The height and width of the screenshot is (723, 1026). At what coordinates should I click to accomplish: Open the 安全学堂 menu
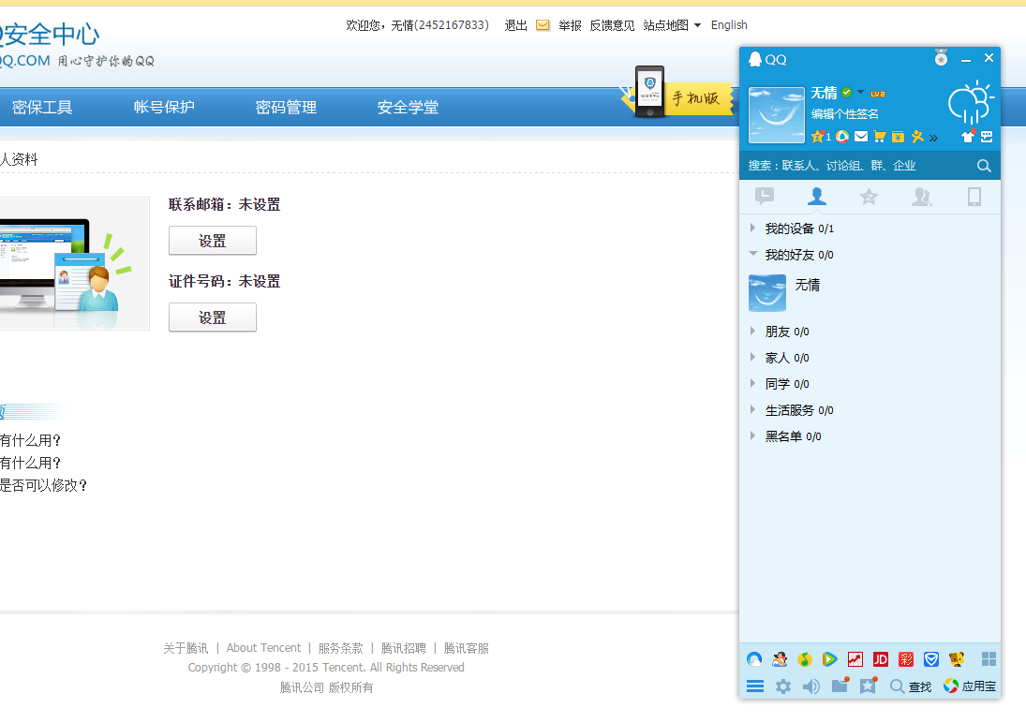tap(408, 108)
